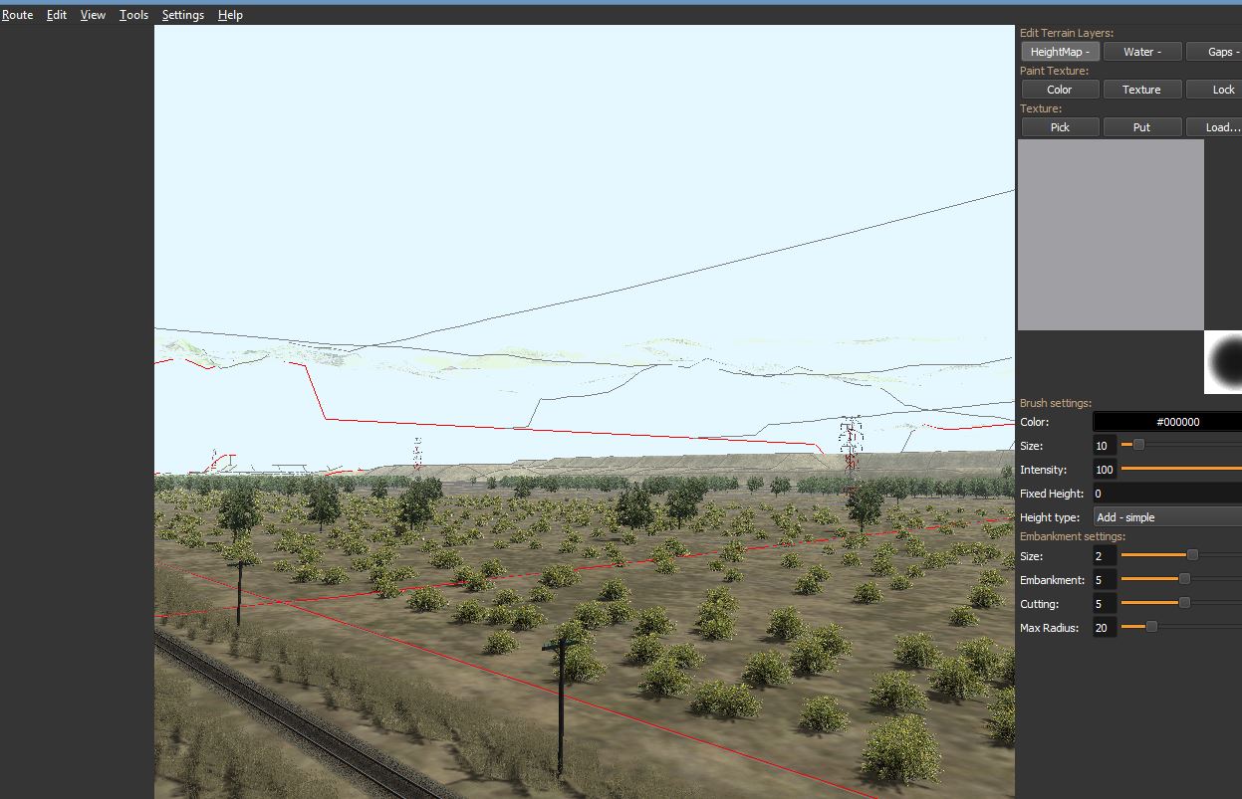The height and width of the screenshot is (799, 1242).
Task: Click the Color paint button
Action: tap(1060, 90)
